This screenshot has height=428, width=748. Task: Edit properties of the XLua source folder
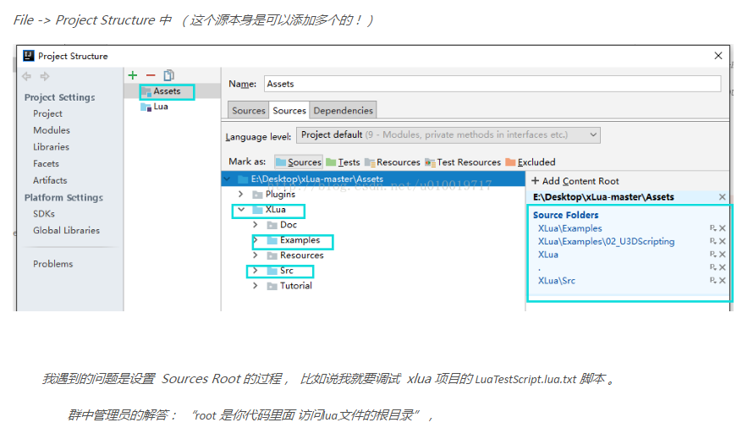(x=712, y=254)
